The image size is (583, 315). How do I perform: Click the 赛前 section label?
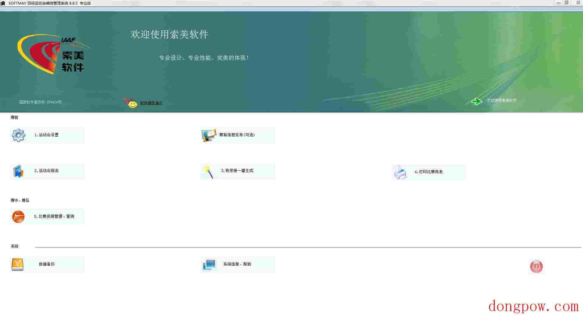coord(15,118)
